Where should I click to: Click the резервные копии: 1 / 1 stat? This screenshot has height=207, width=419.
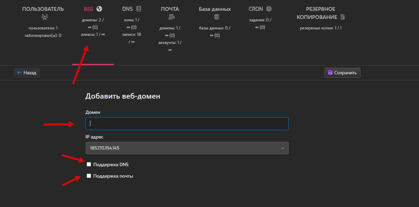tap(321, 28)
